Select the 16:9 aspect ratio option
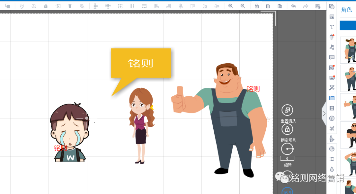This screenshot has height=194, width=356. tap(287, 191)
